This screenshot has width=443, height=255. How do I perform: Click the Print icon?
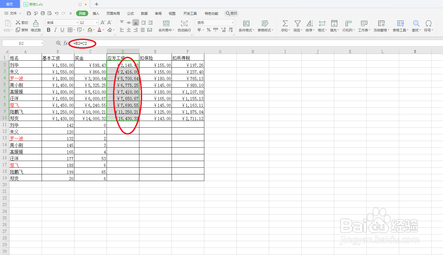43,13
